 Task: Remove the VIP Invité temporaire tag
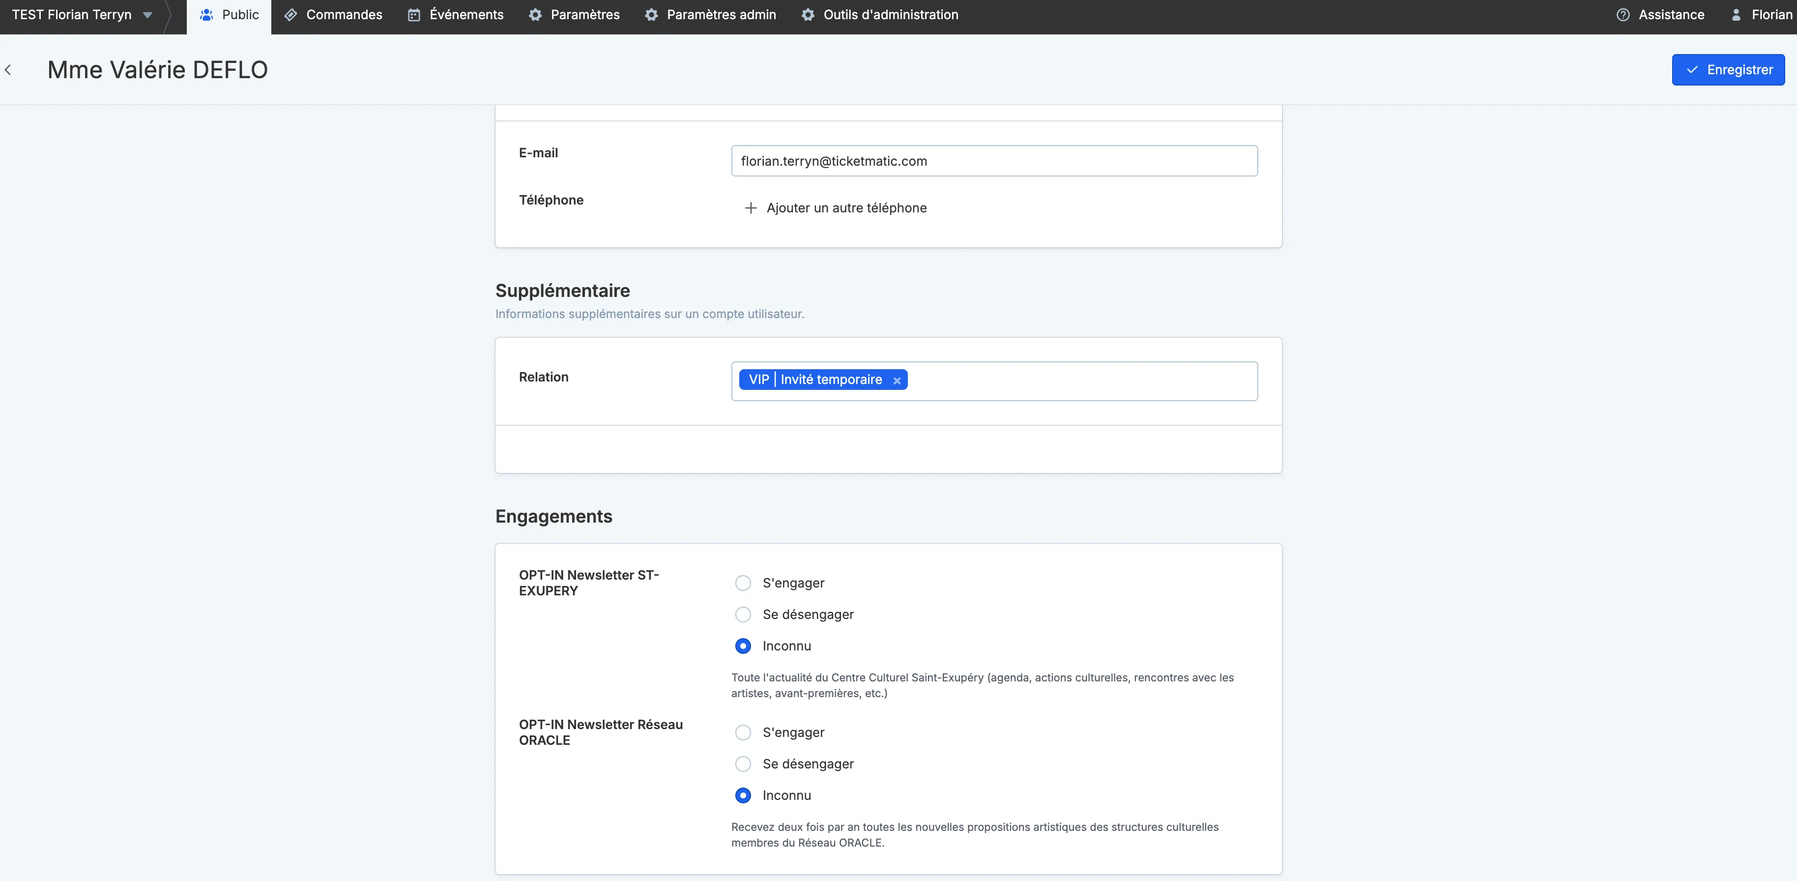point(897,380)
